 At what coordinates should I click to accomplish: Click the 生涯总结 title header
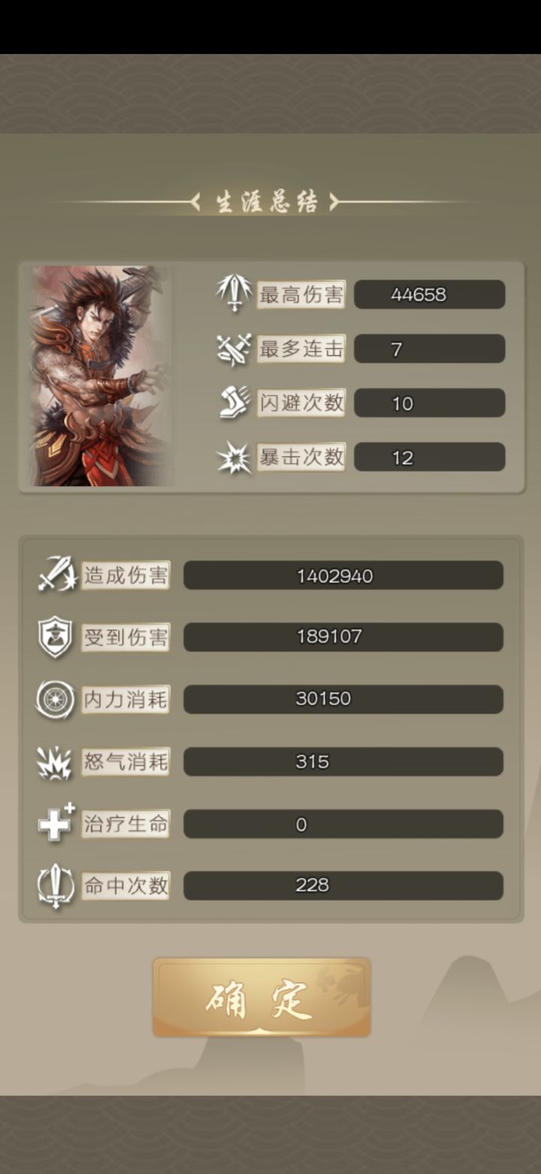point(267,202)
